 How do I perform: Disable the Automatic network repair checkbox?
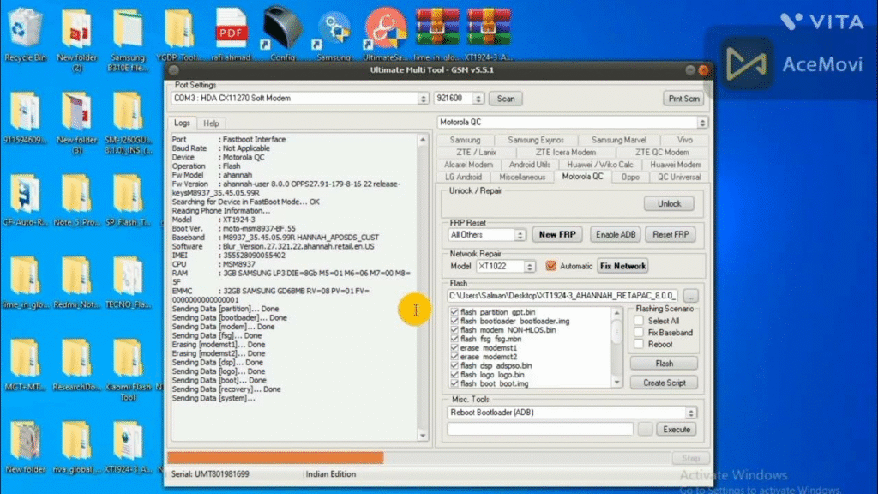tap(551, 266)
